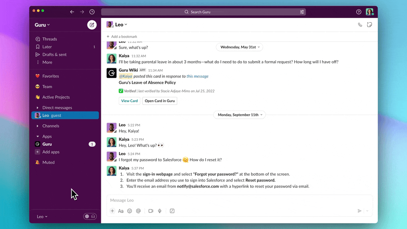Mention someone with @ icon

[138, 211]
